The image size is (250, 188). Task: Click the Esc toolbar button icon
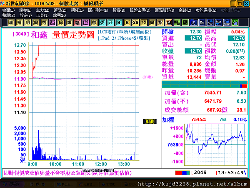(202, 23)
